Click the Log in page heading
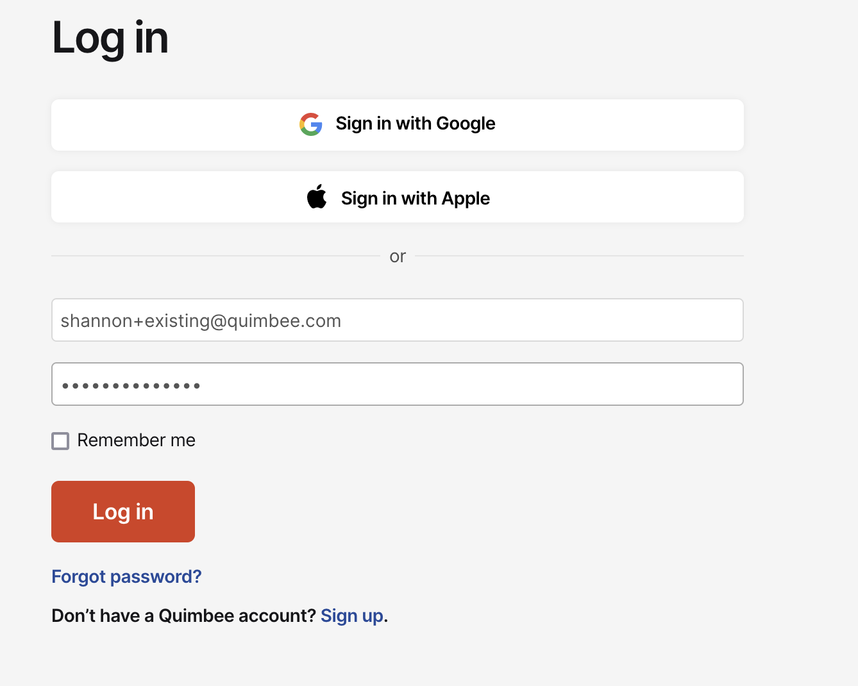 coord(110,38)
